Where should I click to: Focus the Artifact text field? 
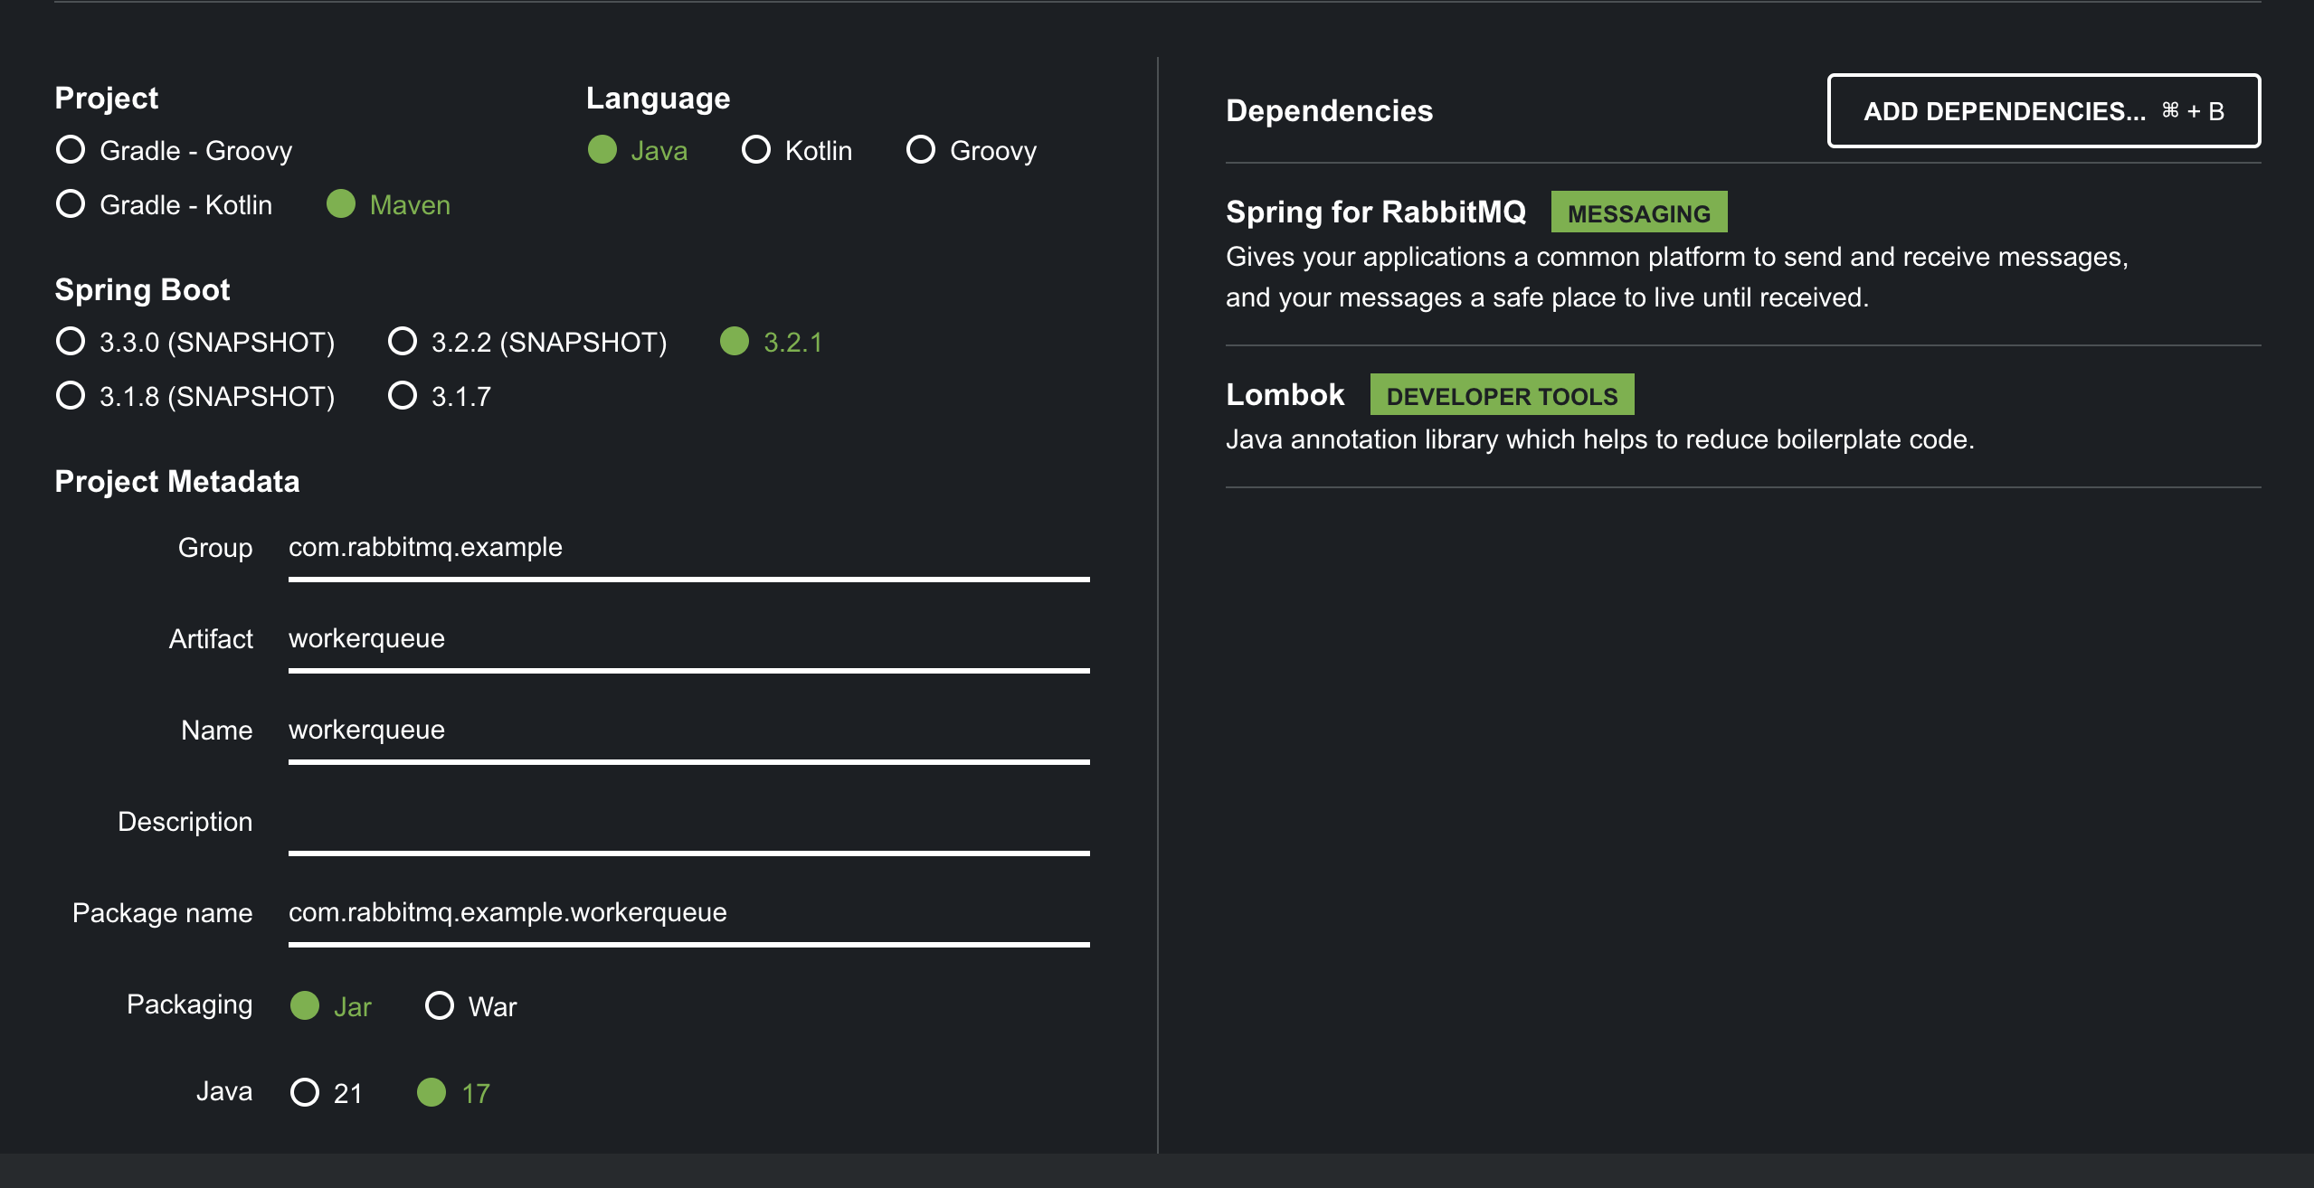coord(688,639)
